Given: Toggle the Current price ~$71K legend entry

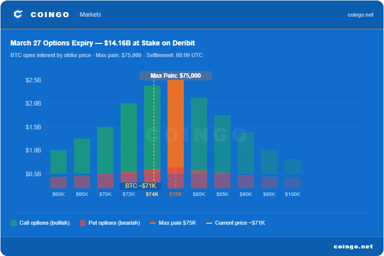Looking at the screenshot, I should pyautogui.click(x=236, y=223).
